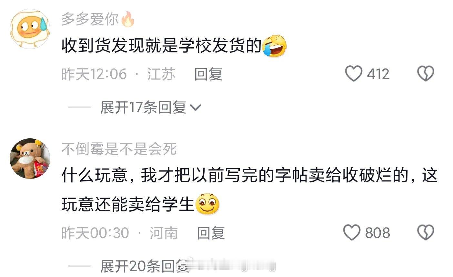The height and width of the screenshot is (277, 453).
Task: Open username 不倒霉是不是会死 profile link
Action: 119,149
